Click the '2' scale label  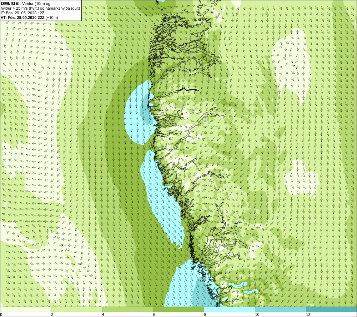click(x=52, y=314)
